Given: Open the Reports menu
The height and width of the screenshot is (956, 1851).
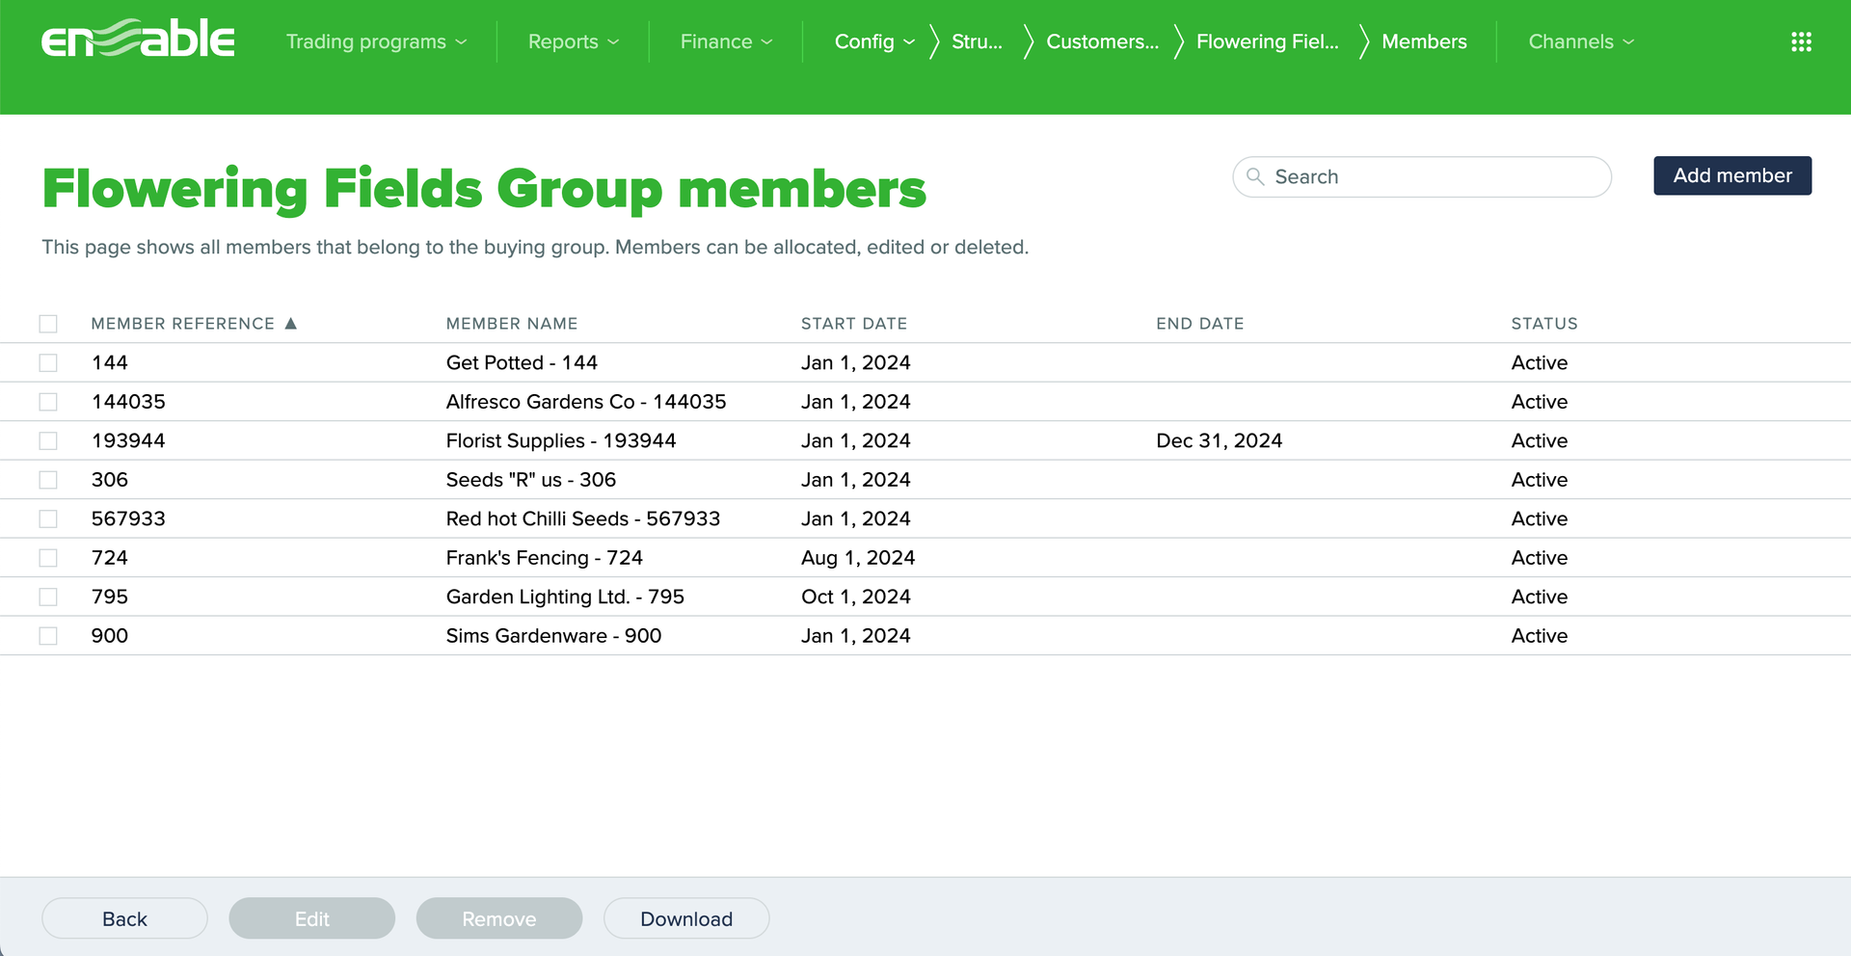Looking at the screenshot, I should tap(573, 41).
